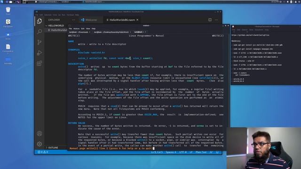
Task: Click the GitHub URL line in the Mousepad window
Action: pyautogui.click(x=250, y=35)
